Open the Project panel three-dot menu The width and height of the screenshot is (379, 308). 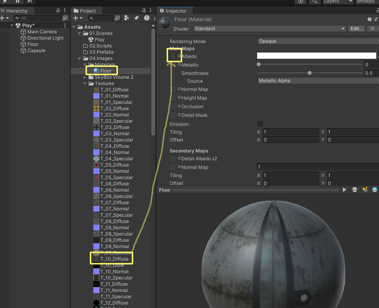(x=151, y=11)
